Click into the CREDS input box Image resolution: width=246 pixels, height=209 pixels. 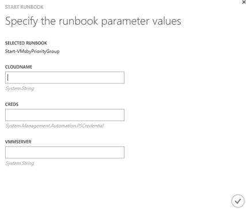(65, 115)
